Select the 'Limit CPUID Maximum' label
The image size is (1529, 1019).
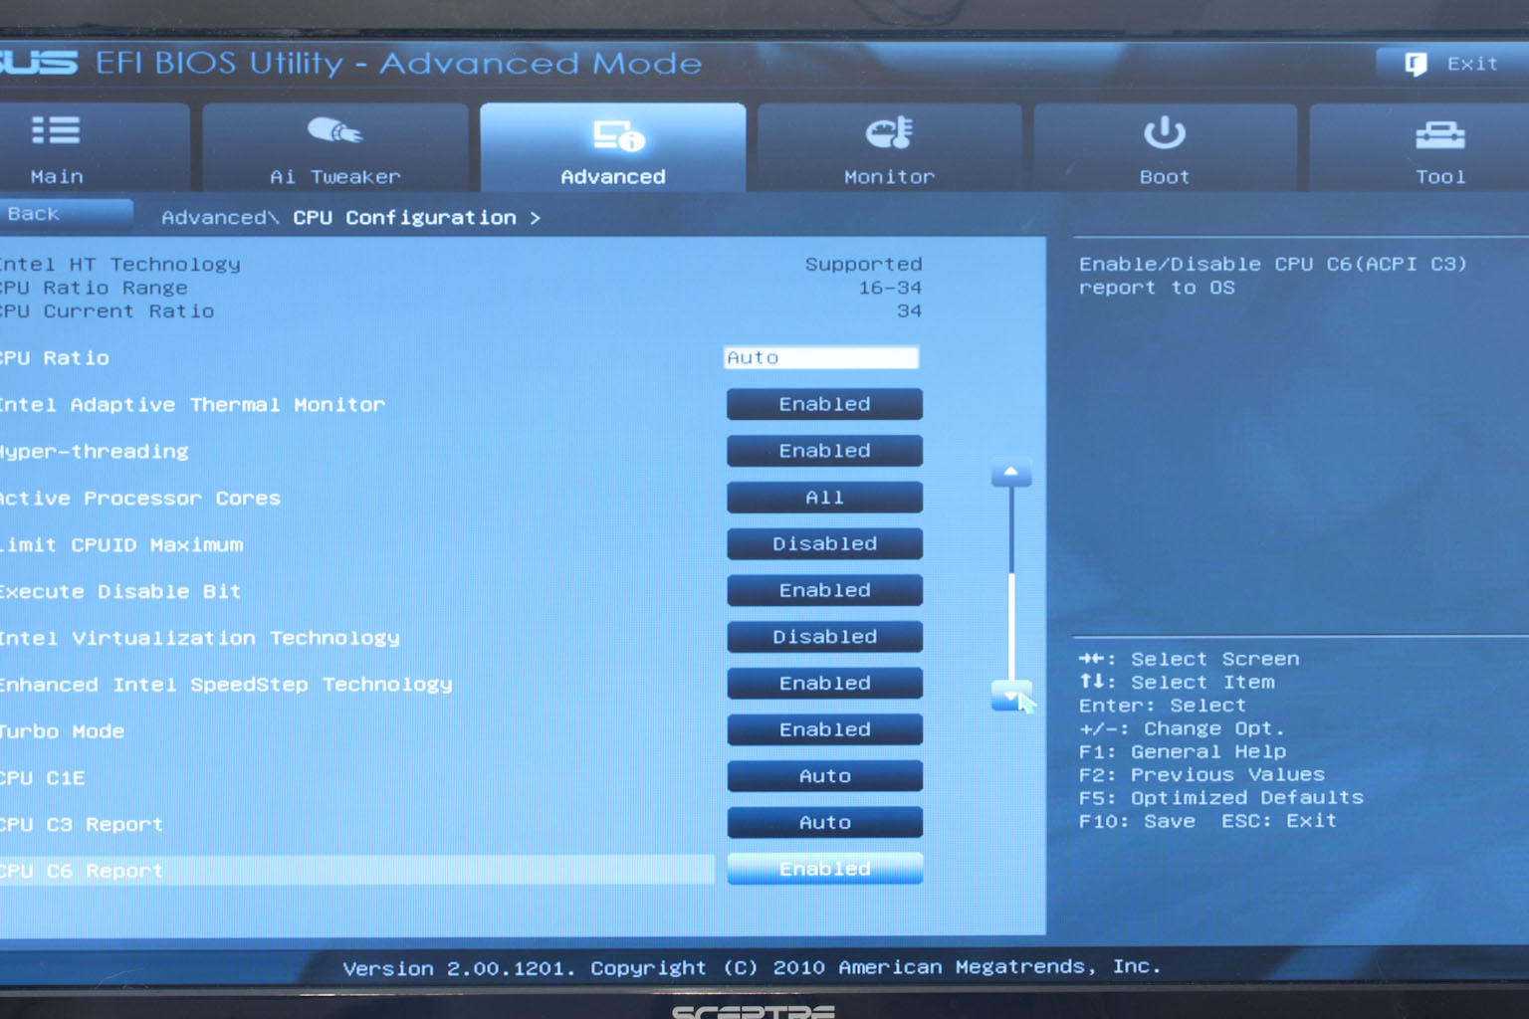(x=121, y=545)
